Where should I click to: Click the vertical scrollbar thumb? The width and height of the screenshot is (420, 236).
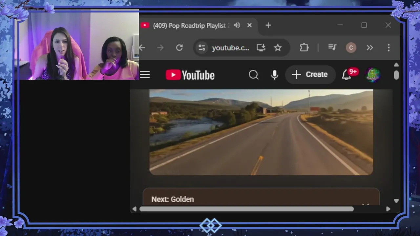pyautogui.click(x=396, y=75)
